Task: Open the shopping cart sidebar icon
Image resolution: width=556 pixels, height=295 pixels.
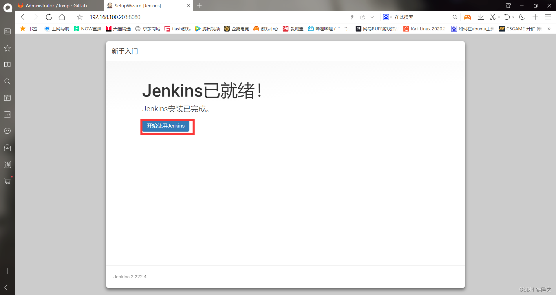Action: [x=8, y=181]
